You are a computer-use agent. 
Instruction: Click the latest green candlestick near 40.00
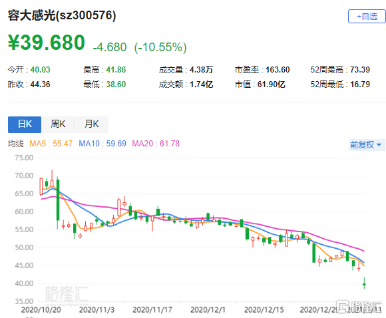(364, 284)
